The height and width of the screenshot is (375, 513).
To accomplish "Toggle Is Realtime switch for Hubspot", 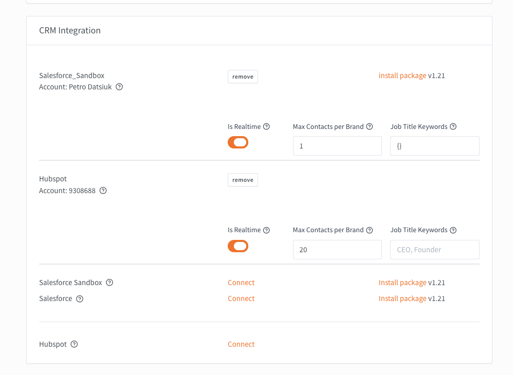I will [238, 247].
